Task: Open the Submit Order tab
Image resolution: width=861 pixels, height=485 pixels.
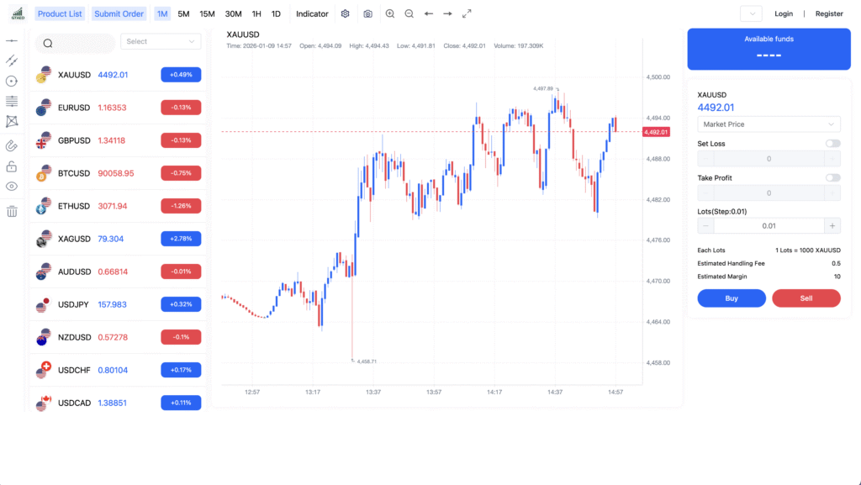Action: 119,13
